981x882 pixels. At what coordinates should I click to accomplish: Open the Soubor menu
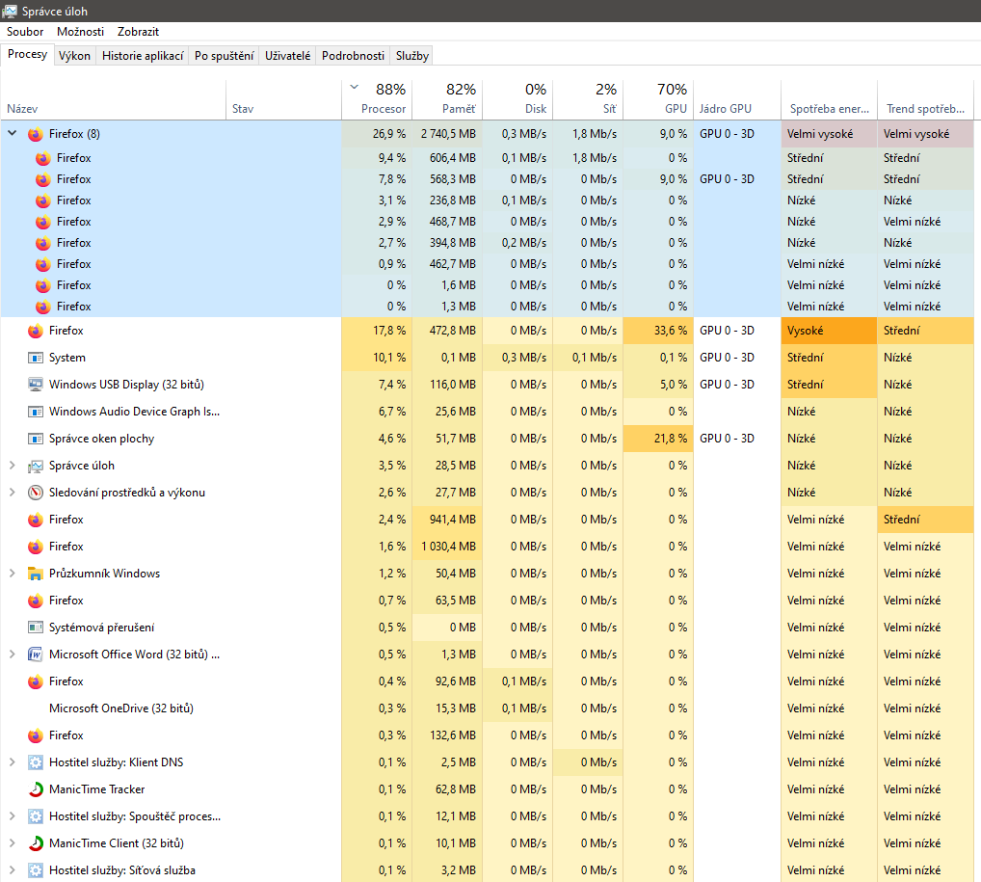pyautogui.click(x=25, y=32)
